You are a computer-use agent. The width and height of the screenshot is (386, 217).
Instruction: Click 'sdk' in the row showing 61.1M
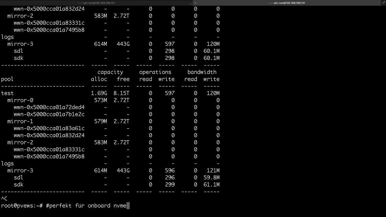pos(18,184)
